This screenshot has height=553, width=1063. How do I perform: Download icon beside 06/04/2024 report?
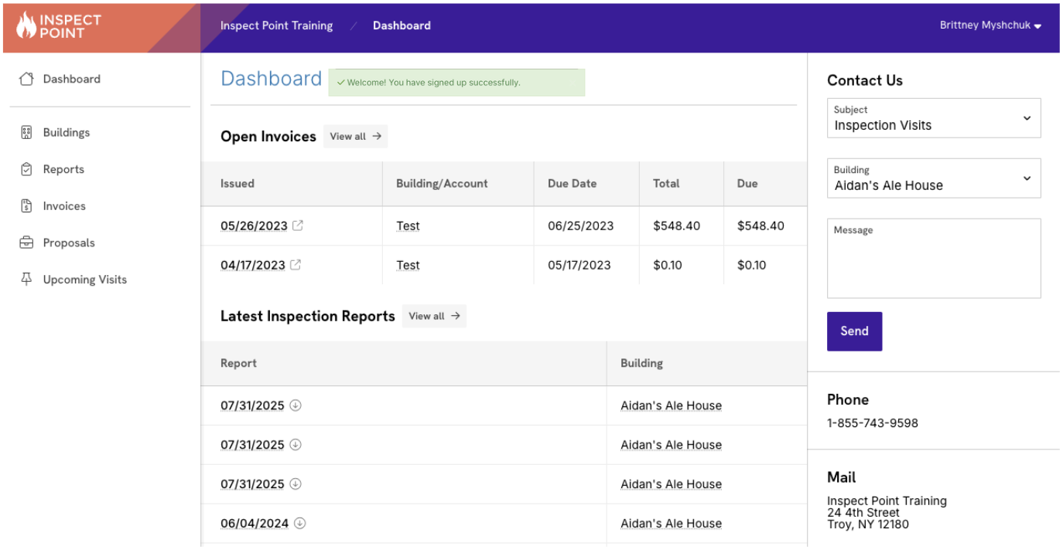pos(299,524)
